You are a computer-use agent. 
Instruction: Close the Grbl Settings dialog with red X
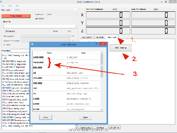[x=103, y=44]
